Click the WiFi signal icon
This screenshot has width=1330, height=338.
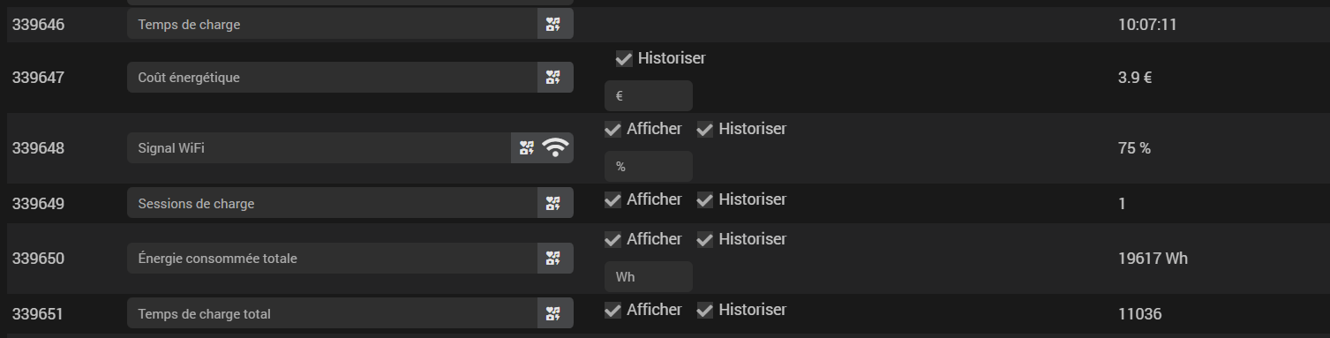(555, 148)
